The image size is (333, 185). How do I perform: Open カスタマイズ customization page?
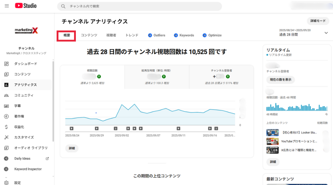[24, 137]
